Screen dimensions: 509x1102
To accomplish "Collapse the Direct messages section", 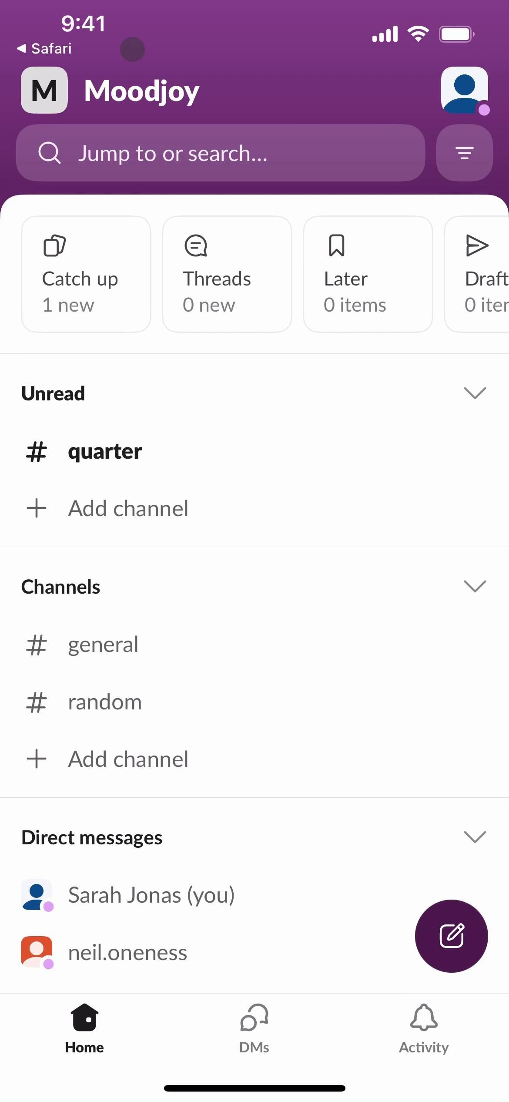I will [x=475, y=837].
